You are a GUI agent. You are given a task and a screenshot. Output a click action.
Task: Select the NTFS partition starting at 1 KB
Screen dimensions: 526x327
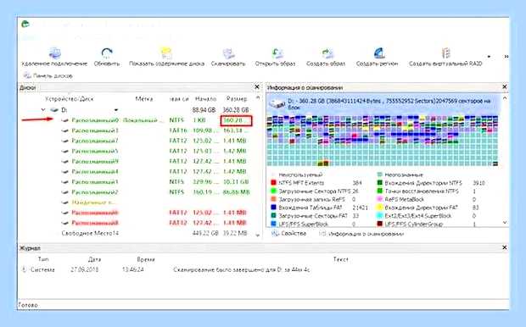[x=156, y=120]
